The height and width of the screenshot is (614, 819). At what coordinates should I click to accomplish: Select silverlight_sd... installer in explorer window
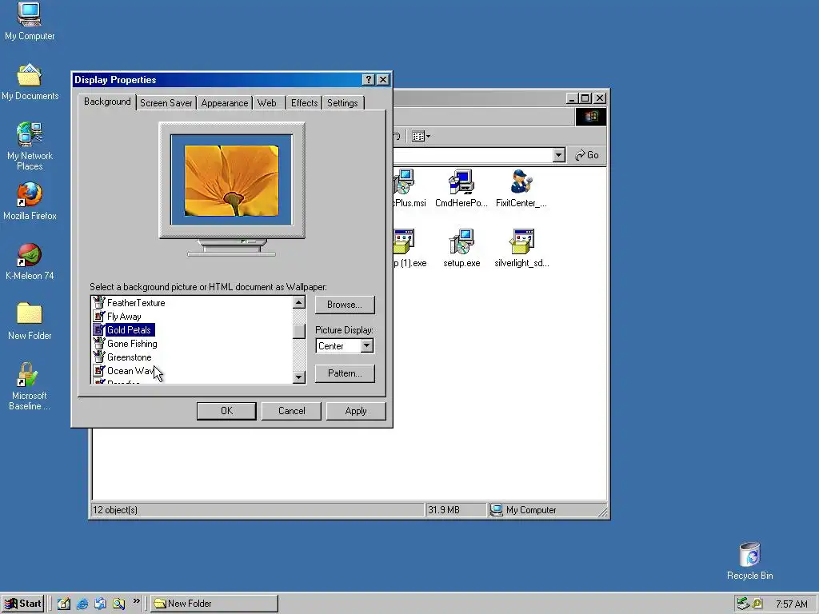[x=521, y=248]
